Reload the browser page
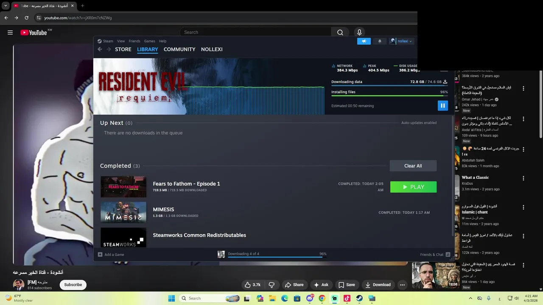543x305 pixels. [26, 18]
